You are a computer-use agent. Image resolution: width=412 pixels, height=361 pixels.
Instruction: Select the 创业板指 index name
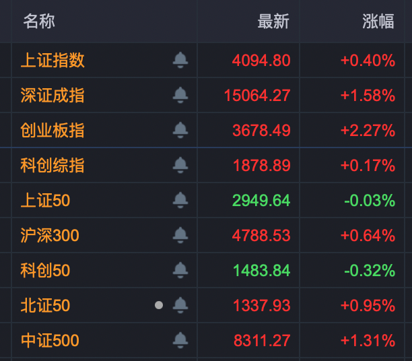pos(53,130)
